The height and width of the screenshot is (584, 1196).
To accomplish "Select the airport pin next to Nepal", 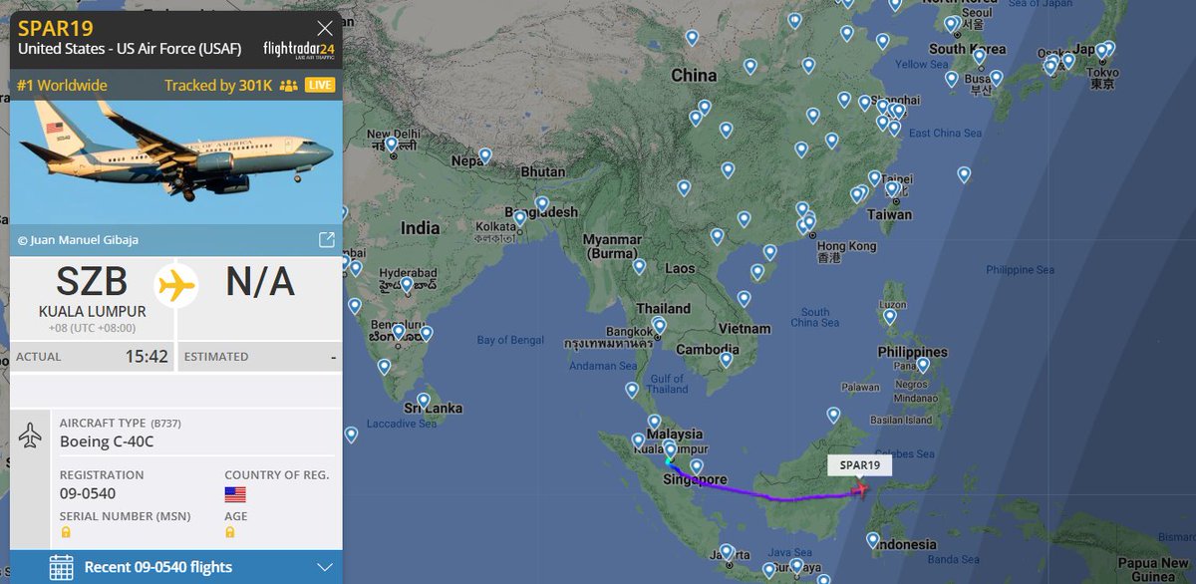I will (x=484, y=157).
